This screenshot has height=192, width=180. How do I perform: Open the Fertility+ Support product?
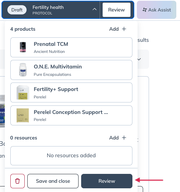(x=71, y=92)
